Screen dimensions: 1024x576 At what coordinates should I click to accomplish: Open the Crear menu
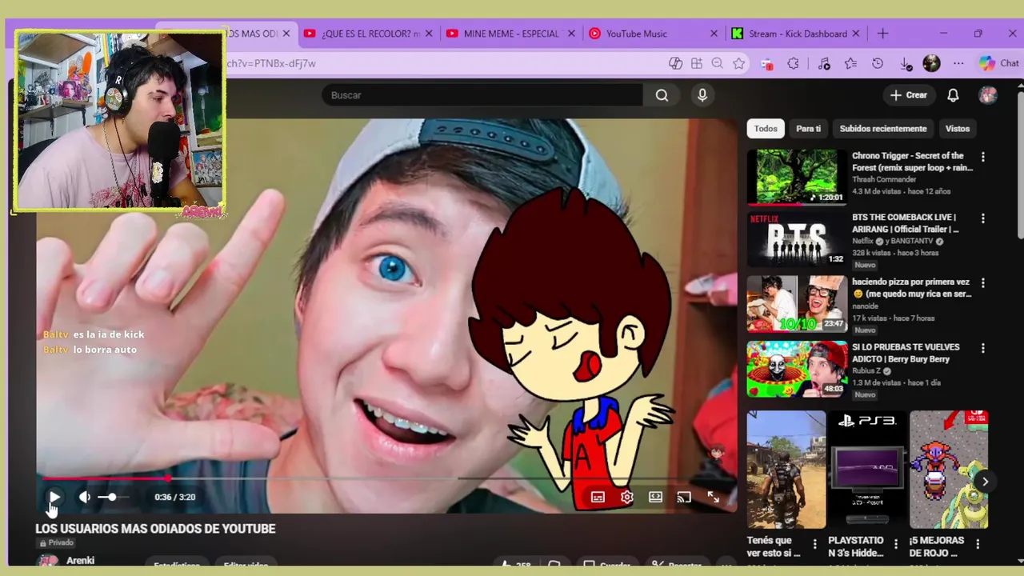pos(908,95)
